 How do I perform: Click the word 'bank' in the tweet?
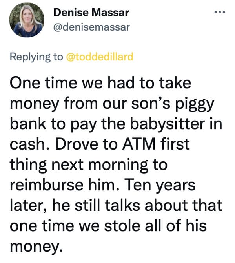[28, 123]
